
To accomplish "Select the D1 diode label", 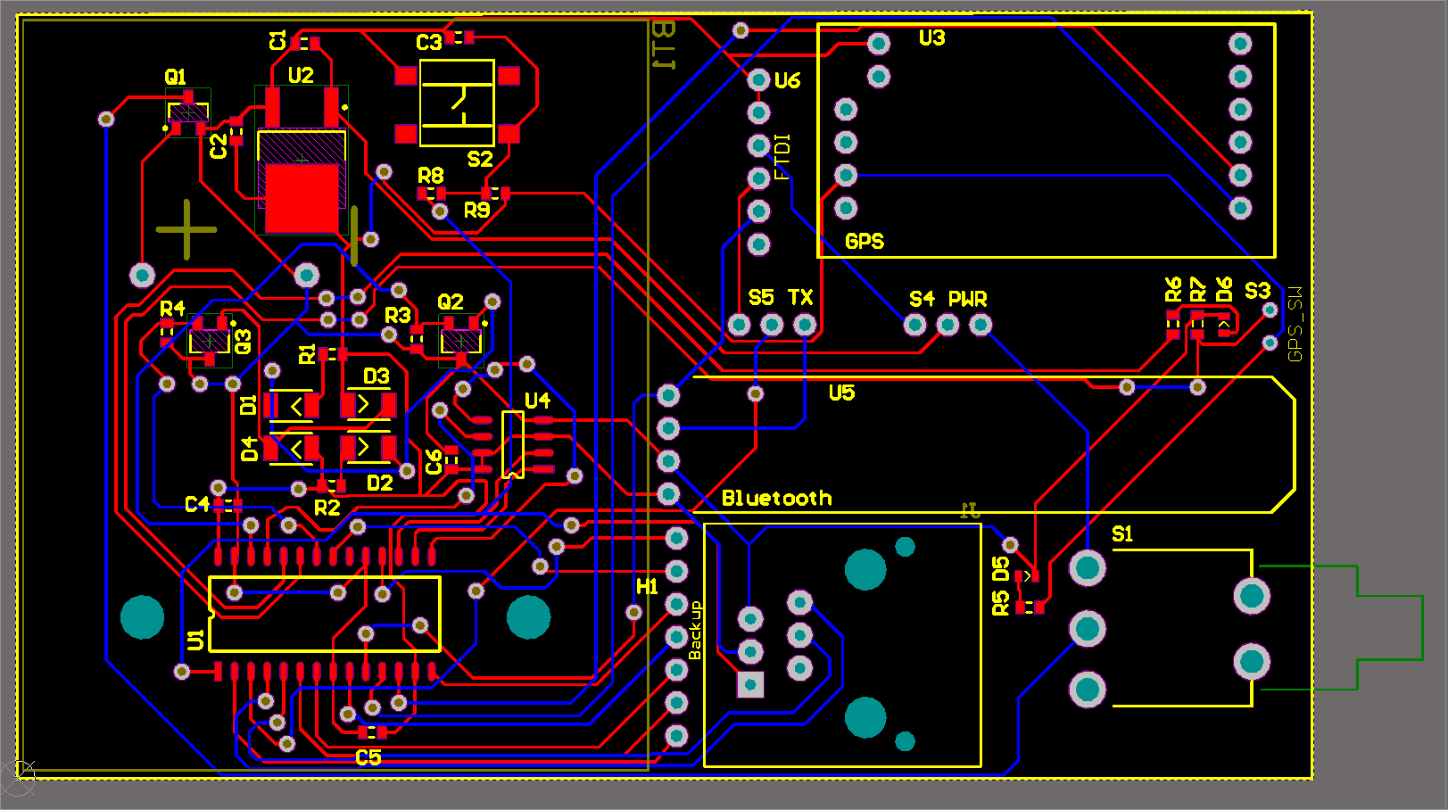I will pos(248,405).
